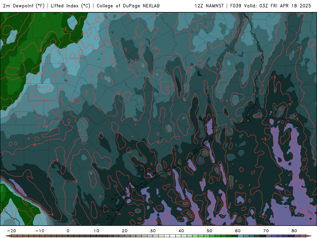The image size is (317, 238).
Task: Click the '20' color scale label
Action: click(124, 231)
